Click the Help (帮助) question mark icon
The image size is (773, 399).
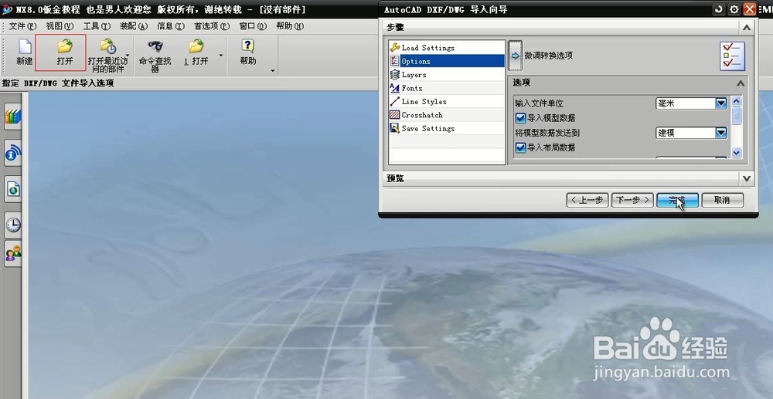click(247, 47)
